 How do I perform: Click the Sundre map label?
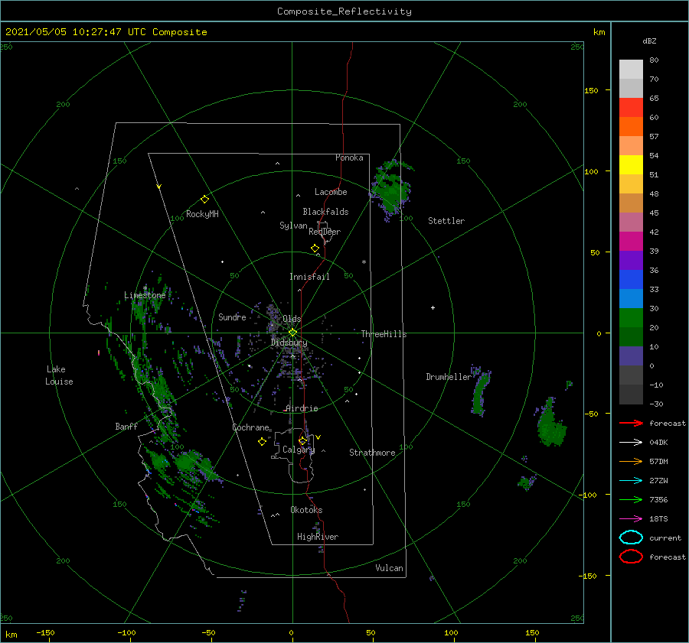(x=232, y=317)
